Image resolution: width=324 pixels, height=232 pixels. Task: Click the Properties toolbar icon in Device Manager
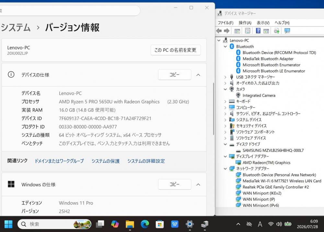click(x=247, y=31)
